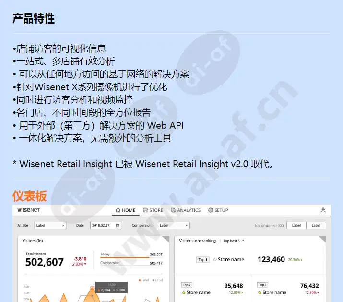
Task: Click the 95,648 visitor count
Action: (x=234, y=286)
